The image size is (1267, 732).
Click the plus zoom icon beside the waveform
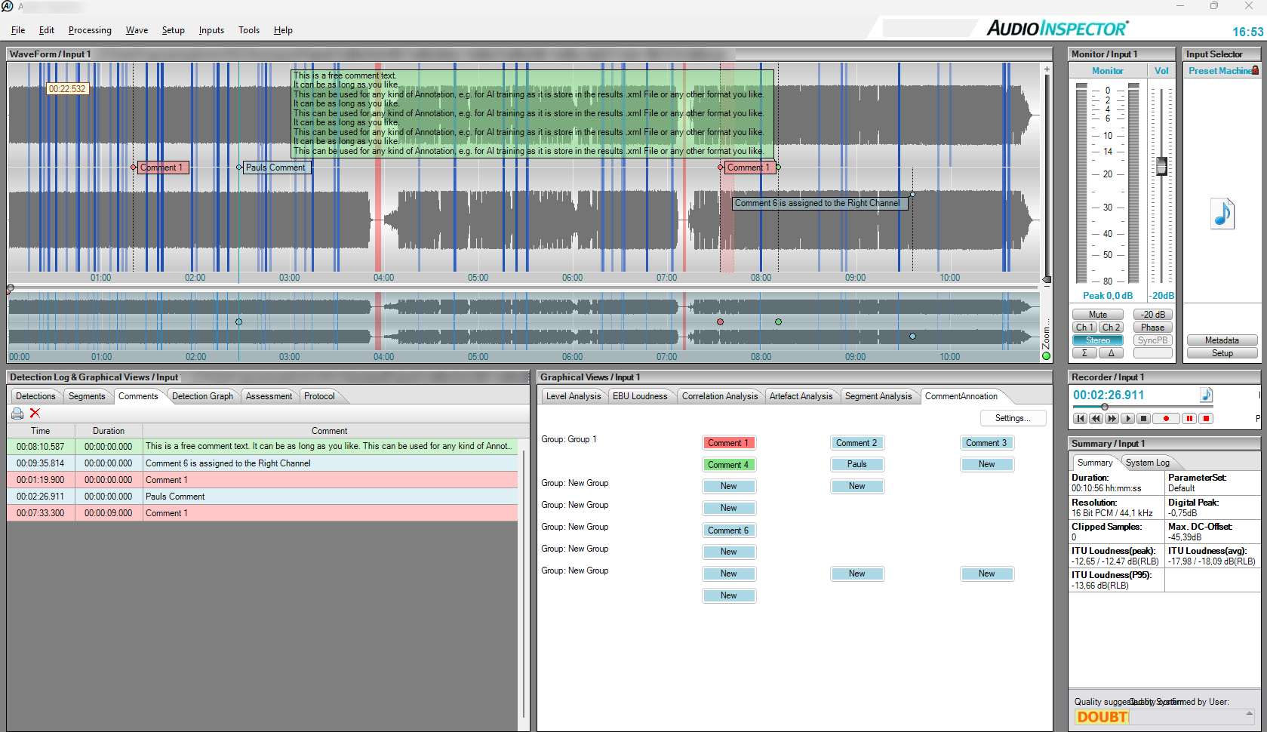(x=1047, y=69)
